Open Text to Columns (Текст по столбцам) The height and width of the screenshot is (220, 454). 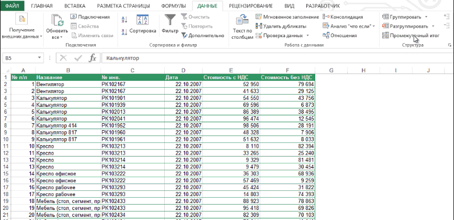point(242,27)
